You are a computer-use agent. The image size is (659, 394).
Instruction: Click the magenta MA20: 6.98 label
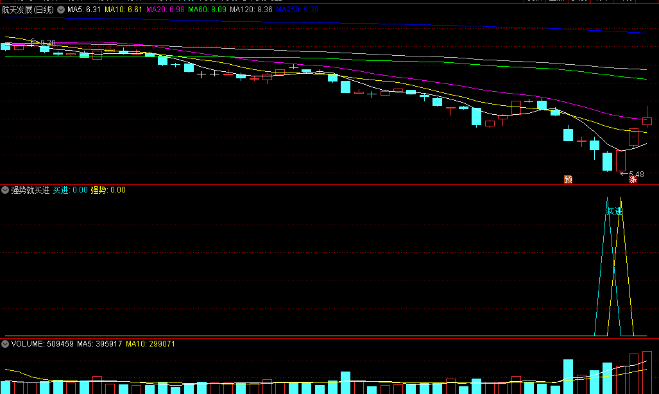click(165, 10)
